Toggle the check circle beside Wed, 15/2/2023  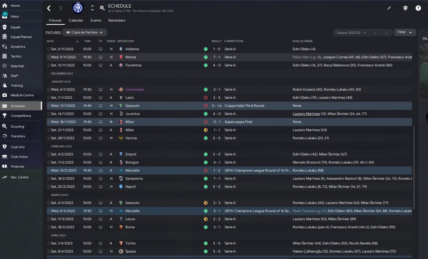click(49, 171)
